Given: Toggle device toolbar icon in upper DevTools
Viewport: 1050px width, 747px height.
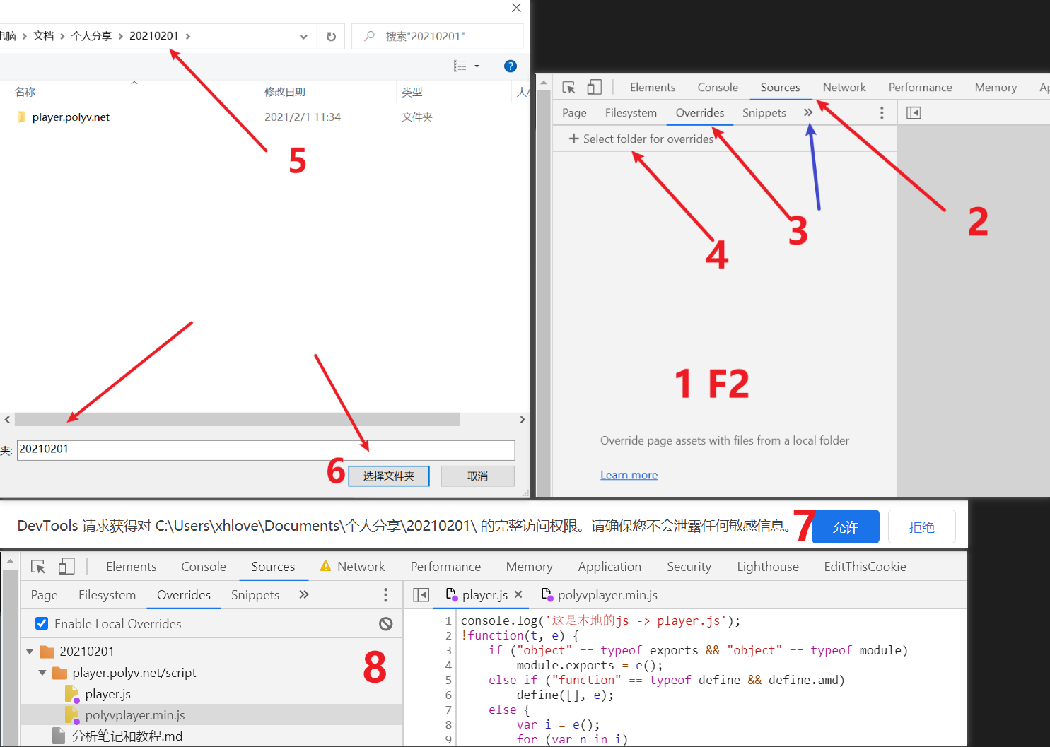Looking at the screenshot, I should click(595, 88).
